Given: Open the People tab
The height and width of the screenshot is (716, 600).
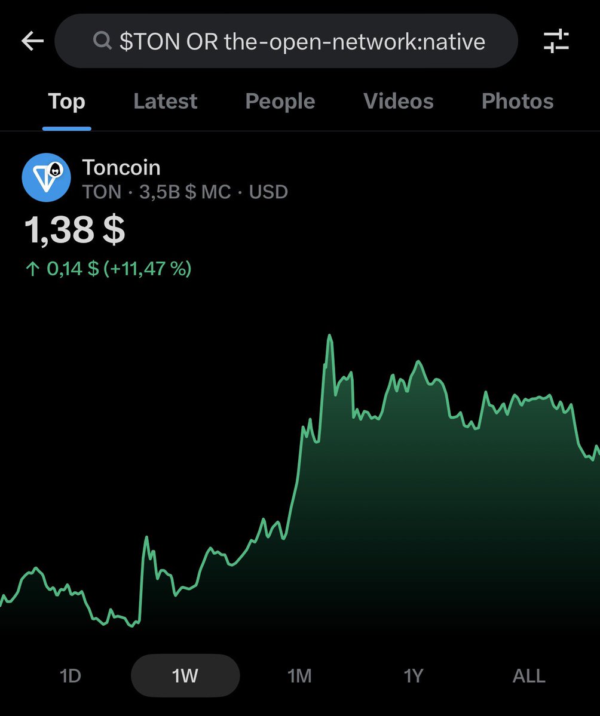Looking at the screenshot, I should click(x=280, y=102).
